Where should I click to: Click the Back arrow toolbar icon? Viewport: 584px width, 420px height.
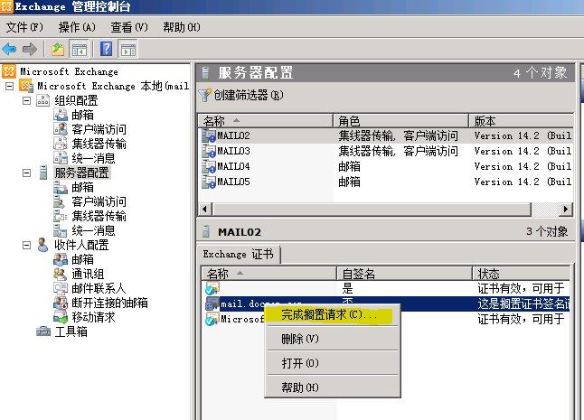tap(9, 49)
